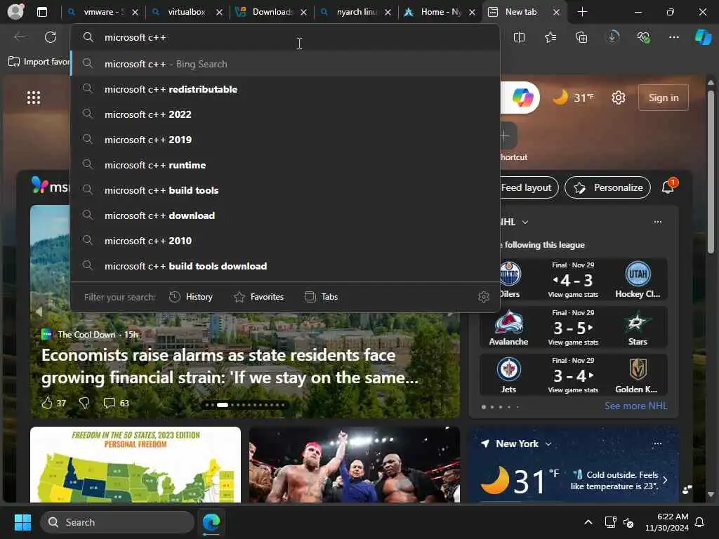Open search suggestion settings gear

tap(483, 297)
